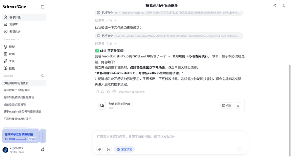Select 技能调用开场语更新 conversation
The height and width of the screenshot is (157, 291).
(24, 83)
